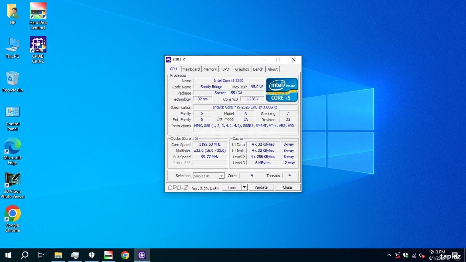Open taskbar Search
466x262 pixels.
click(25, 255)
